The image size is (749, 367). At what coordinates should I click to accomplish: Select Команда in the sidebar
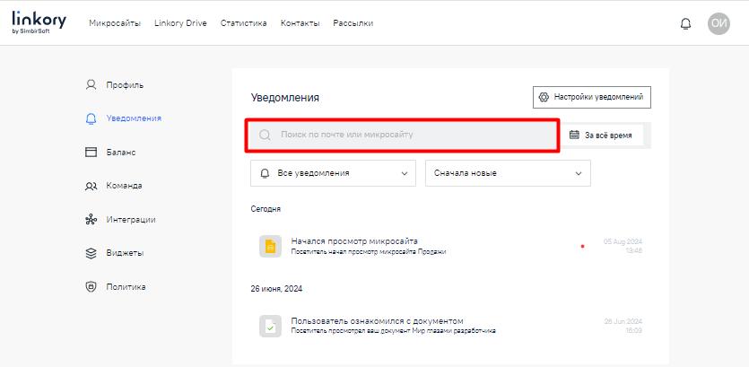pyautogui.click(x=124, y=186)
